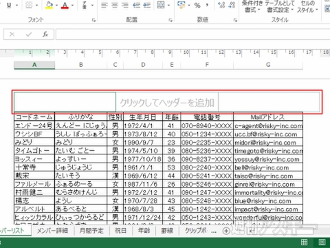Screen dimensions: 330x248
Task: Expand the accounting format dropdown arrow
Action: coord(189,6)
